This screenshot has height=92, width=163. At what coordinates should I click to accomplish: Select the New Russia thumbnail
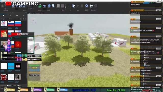tap(11, 77)
